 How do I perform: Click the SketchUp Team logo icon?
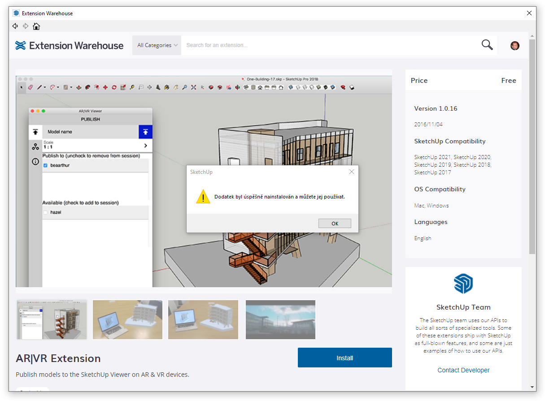coord(463,284)
